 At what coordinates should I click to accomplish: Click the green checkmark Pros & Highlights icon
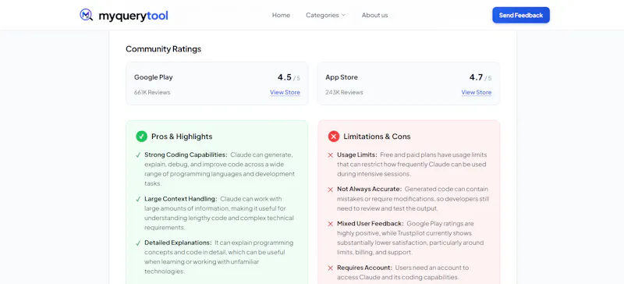coord(141,137)
